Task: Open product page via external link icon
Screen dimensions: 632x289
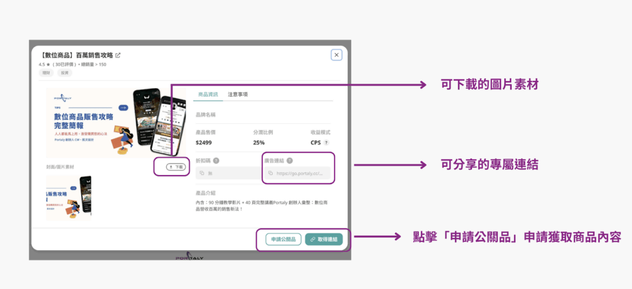Action: pos(118,55)
